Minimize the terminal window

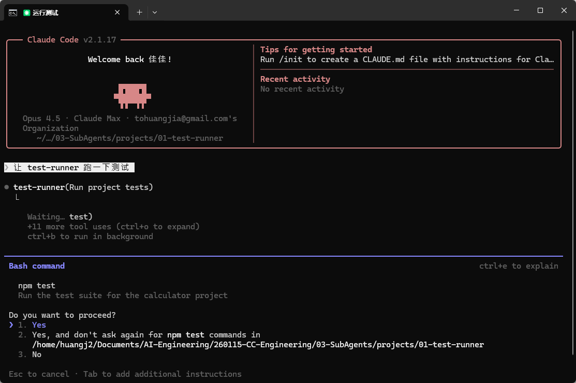[x=516, y=10]
